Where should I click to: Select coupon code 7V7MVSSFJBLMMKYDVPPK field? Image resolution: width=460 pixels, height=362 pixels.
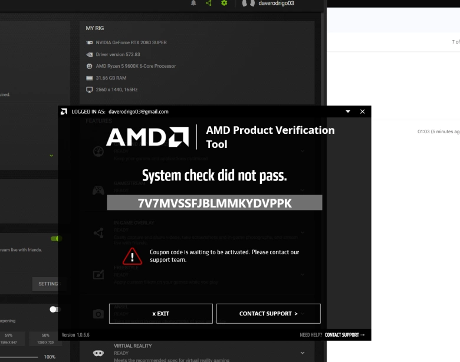[x=215, y=203]
